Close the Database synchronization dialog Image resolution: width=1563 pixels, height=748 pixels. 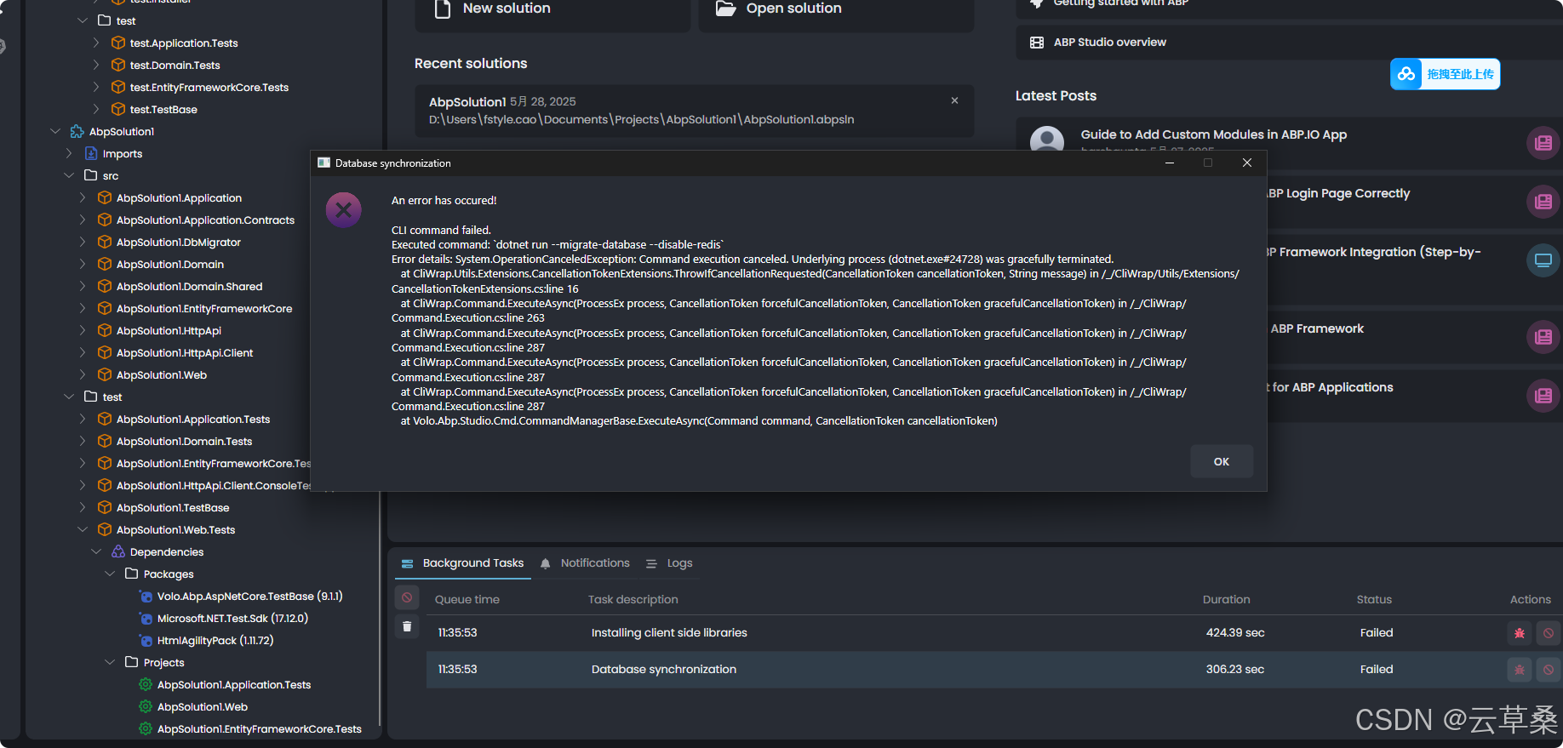[1246, 163]
